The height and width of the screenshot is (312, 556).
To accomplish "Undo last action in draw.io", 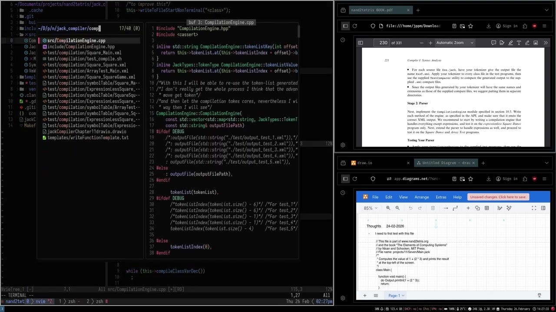I will [x=410, y=208].
